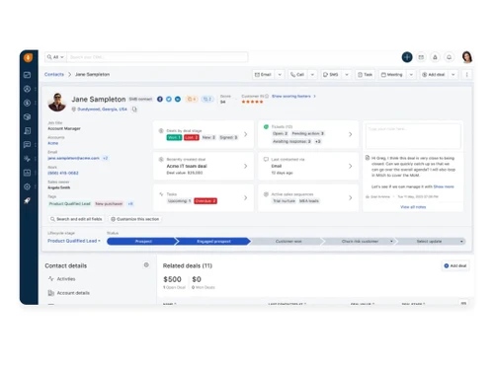The image size is (494, 370).
Task: Open the settings gear icon in the sidebar
Action: 28,186
